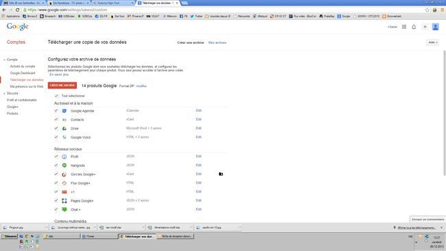Viewport: 446px width, 251px height.
Task: Click the Créer une archive red button
Action: pos(62,85)
